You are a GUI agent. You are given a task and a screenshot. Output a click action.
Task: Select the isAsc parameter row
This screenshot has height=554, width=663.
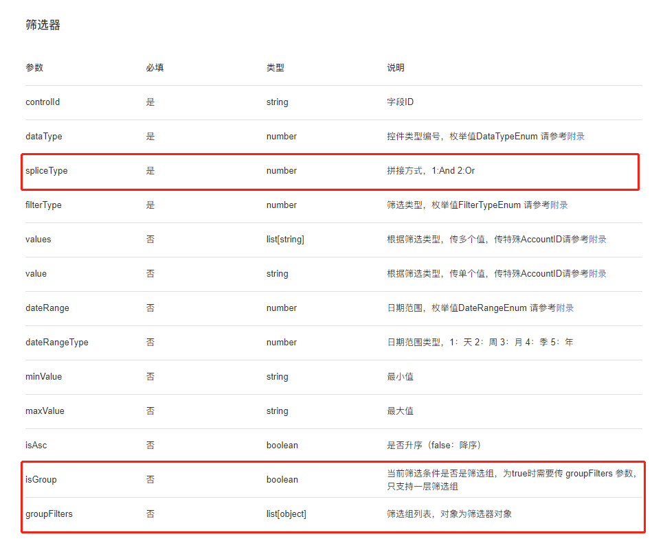[x=33, y=445]
